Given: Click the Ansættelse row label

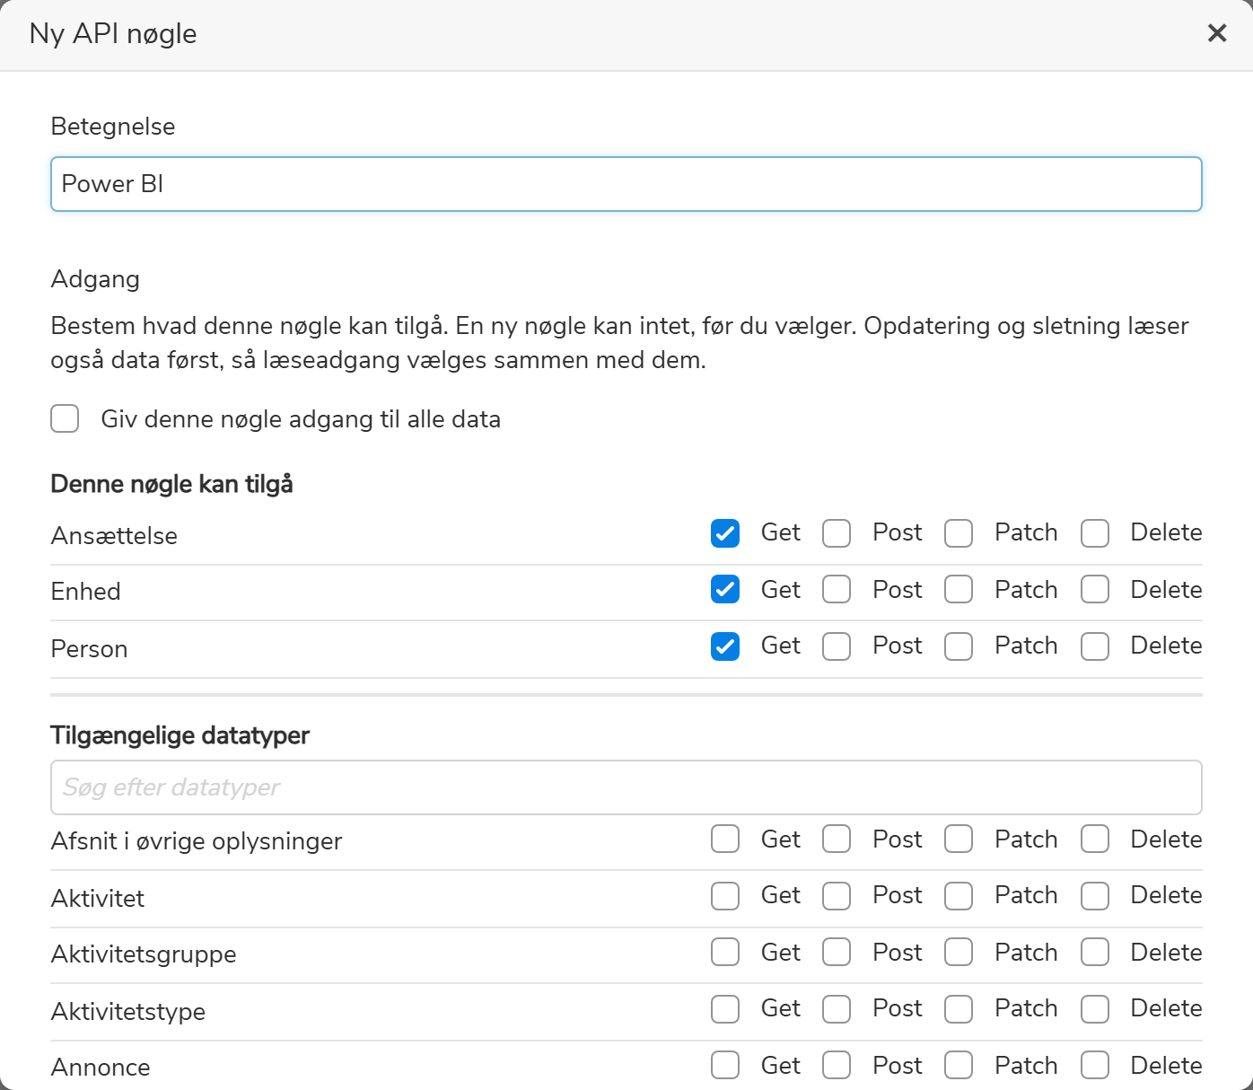Looking at the screenshot, I should 114,536.
